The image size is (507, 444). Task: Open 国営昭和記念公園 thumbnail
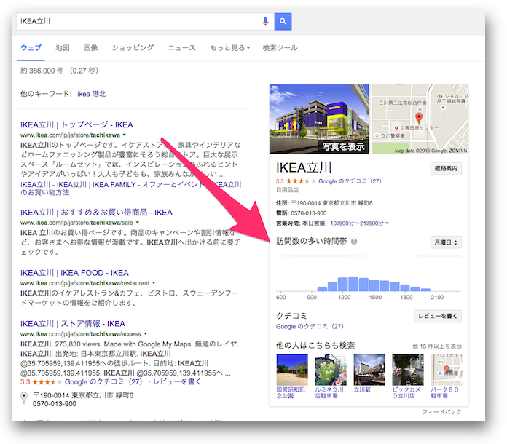(x=292, y=370)
